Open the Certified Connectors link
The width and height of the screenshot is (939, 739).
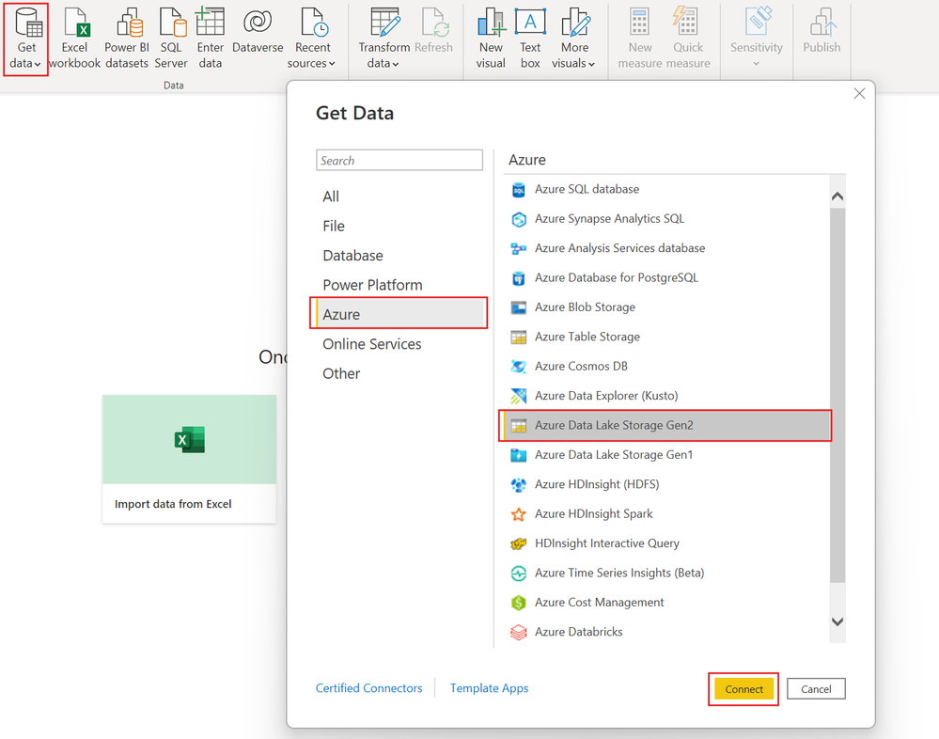click(368, 688)
